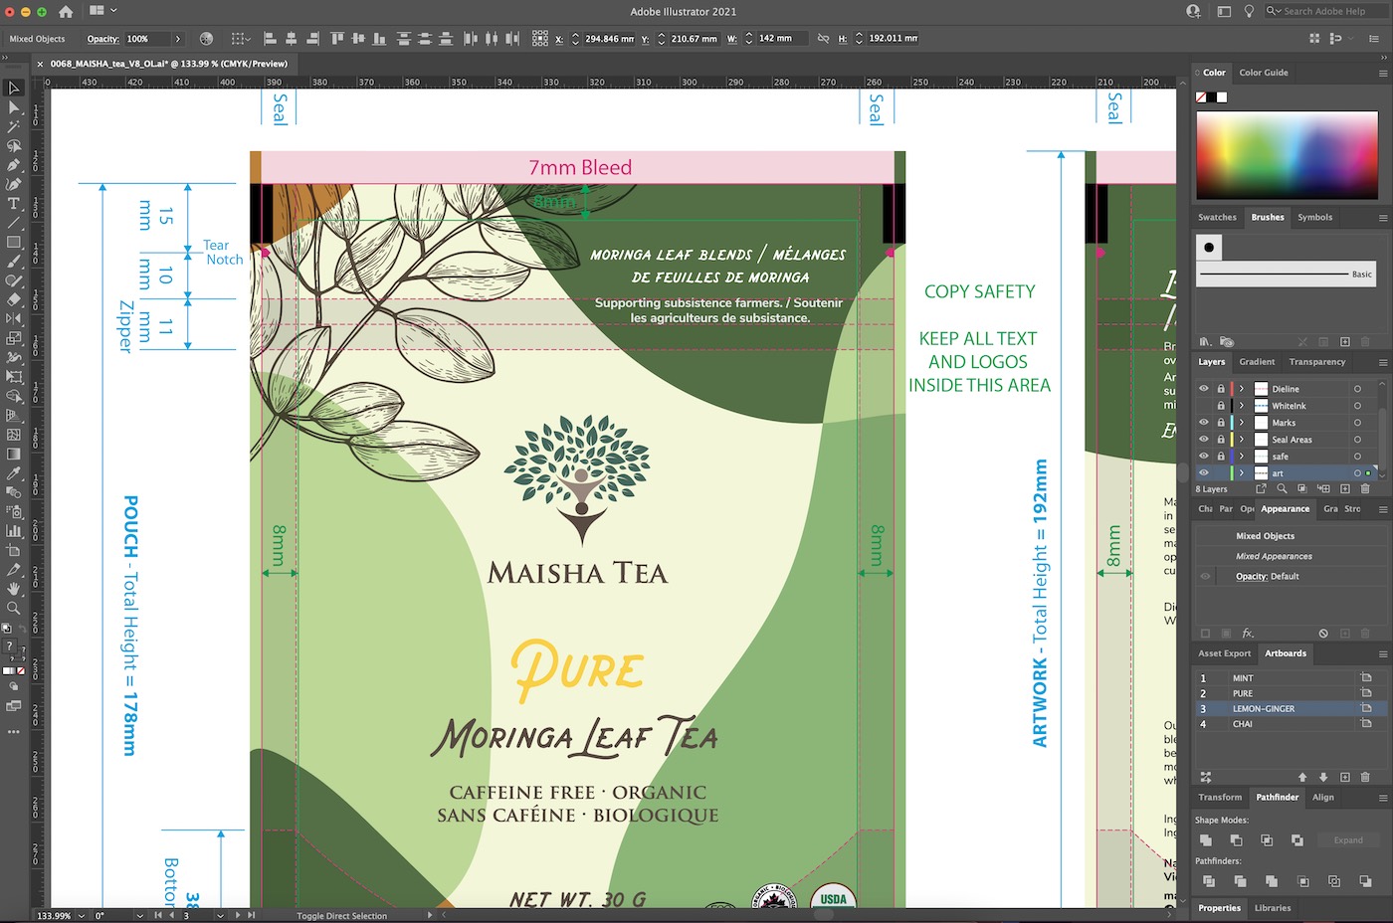Select the LEMON-GINGER artboard row
Image resolution: width=1393 pixels, height=923 pixels.
pyautogui.click(x=1291, y=709)
